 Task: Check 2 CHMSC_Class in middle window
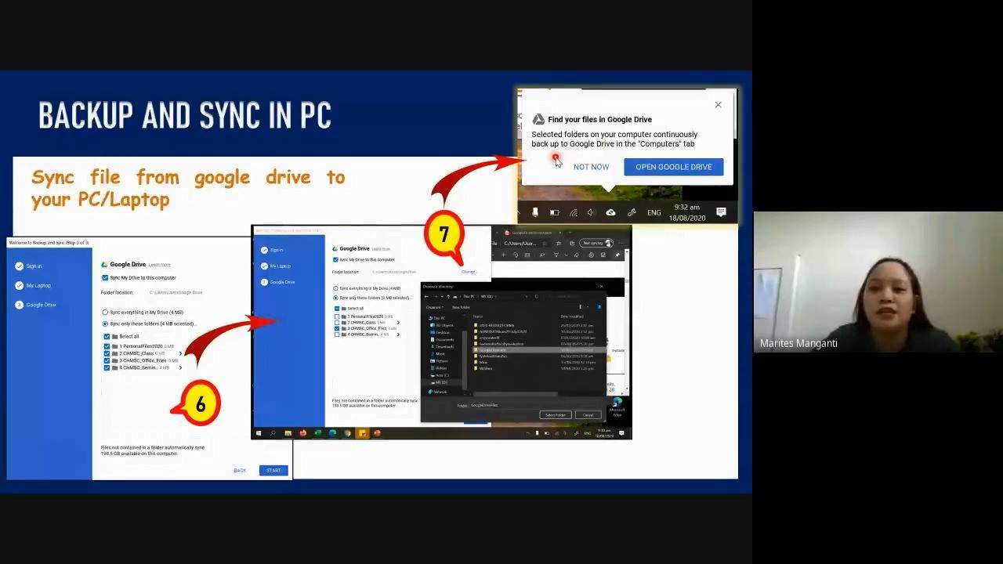click(337, 323)
